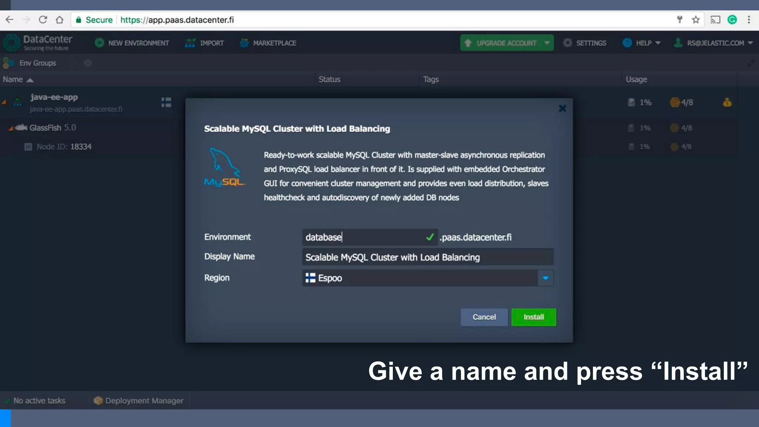Viewport: 759px width, 427px height.
Task: Click Node ID row 4/8 cloudlets value
Action: click(x=686, y=147)
